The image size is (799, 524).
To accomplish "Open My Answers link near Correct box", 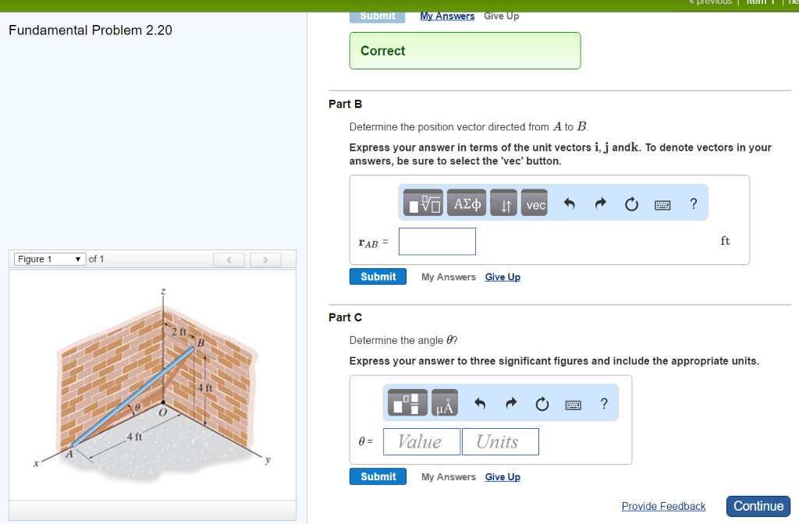I will [x=447, y=16].
